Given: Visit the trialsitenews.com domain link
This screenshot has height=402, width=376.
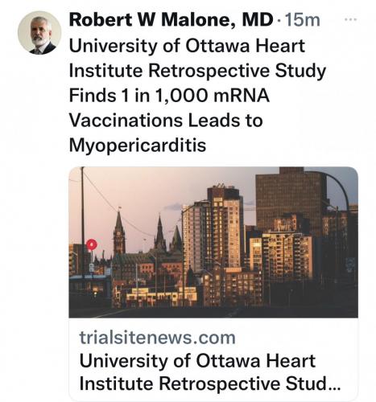Looking at the screenshot, I should (158, 338).
